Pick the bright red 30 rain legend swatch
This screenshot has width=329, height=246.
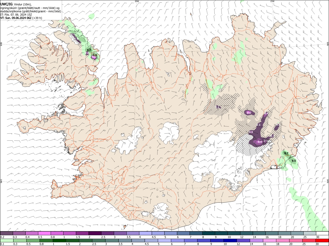click(x=322, y=240)
